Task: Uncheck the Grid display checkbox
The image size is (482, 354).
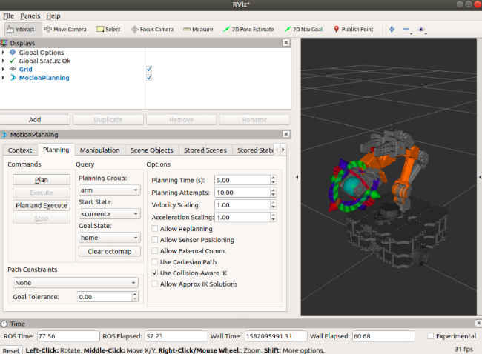Action: tap(149, 69)
